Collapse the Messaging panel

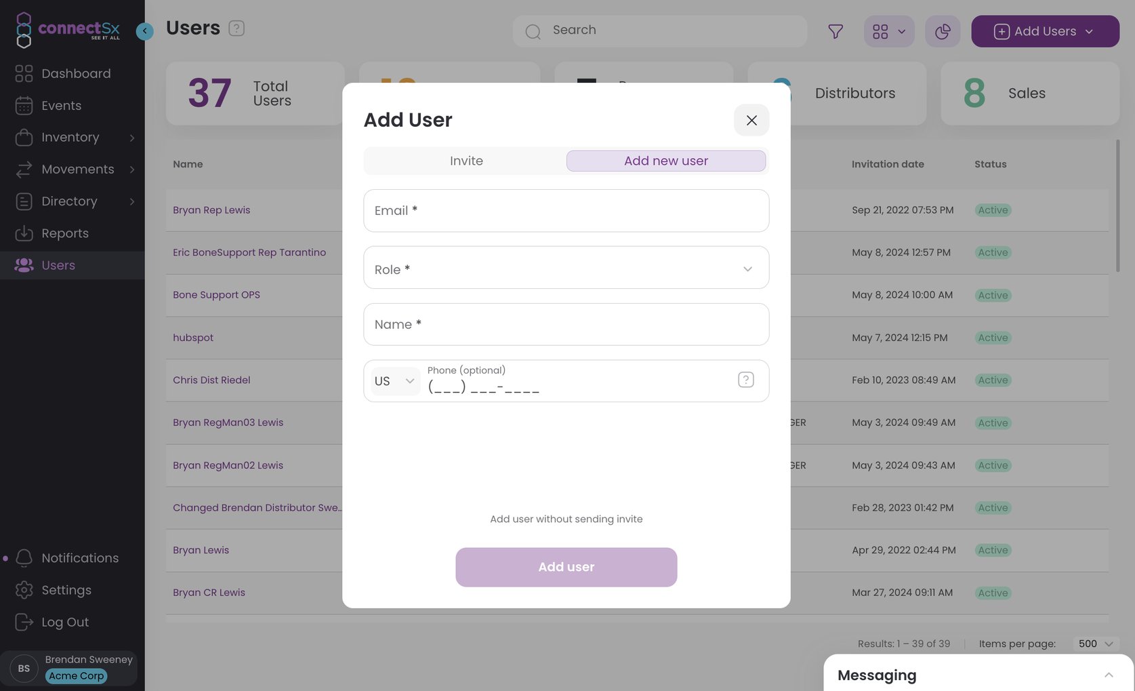click(x=1109, y=674)
